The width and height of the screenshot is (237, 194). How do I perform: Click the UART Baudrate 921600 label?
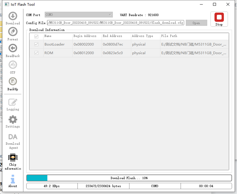[139, 15]
